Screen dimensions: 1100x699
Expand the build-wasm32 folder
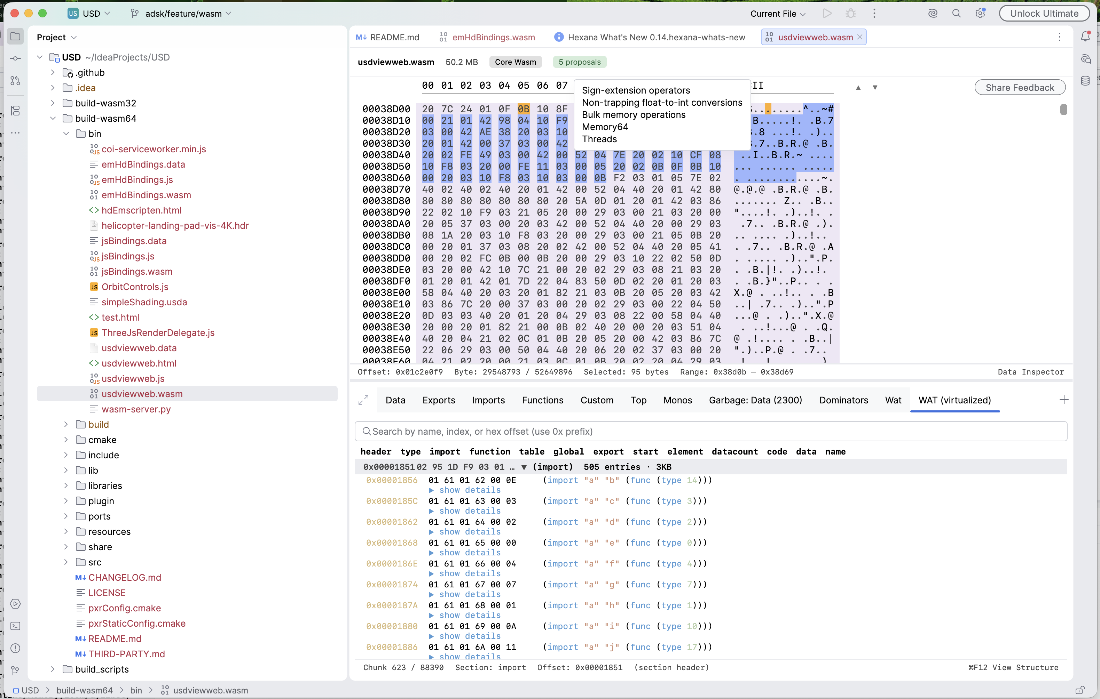coord(53,103)
